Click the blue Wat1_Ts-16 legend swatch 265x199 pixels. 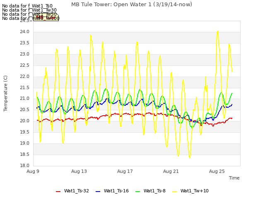pos(98,192)
